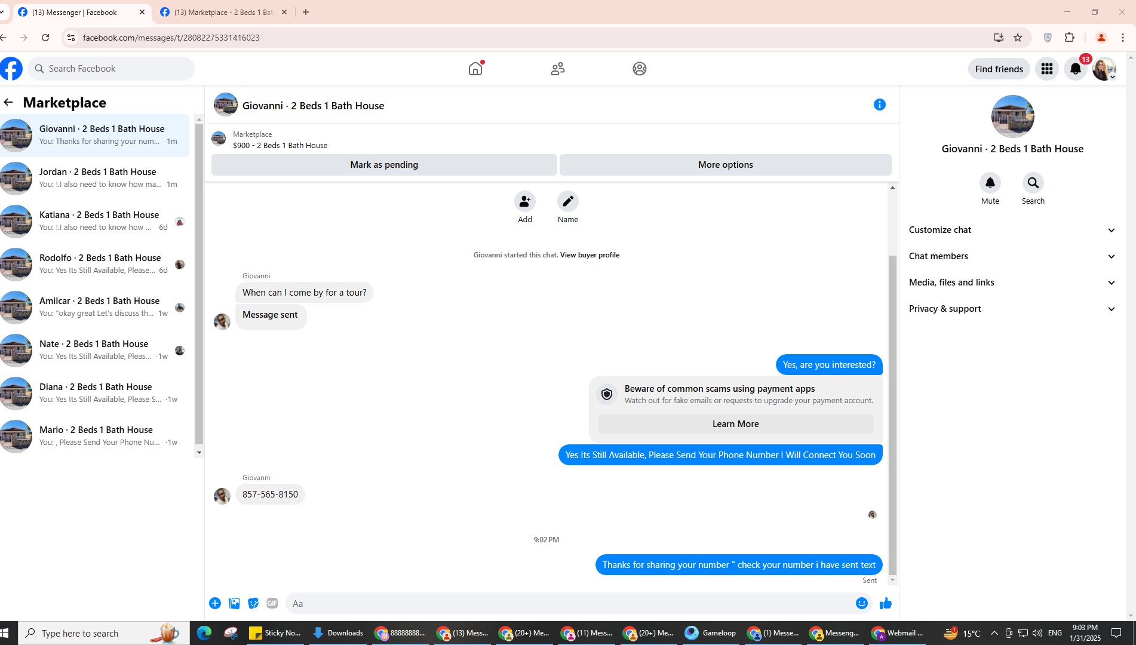Click Find friends button
The height and width of the screenshot is (645, 1136).
pyautogui.click(x=999, y=69)
